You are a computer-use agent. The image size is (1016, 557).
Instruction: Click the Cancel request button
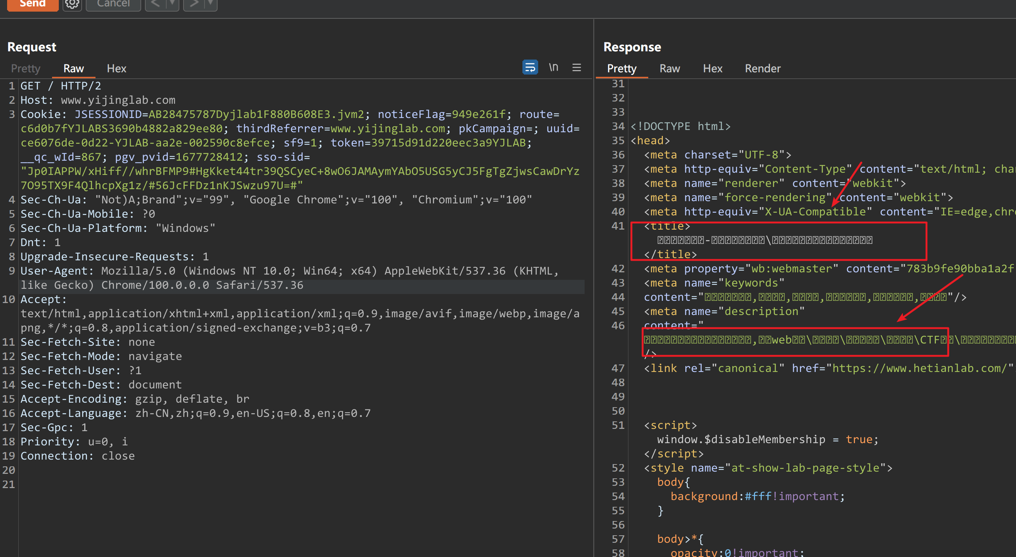[x=113, y=4]
